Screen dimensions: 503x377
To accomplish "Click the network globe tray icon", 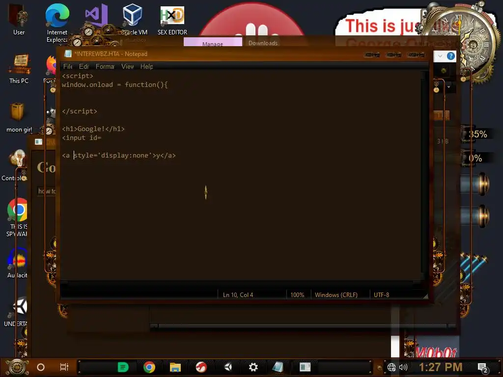I will pos(391,367).
